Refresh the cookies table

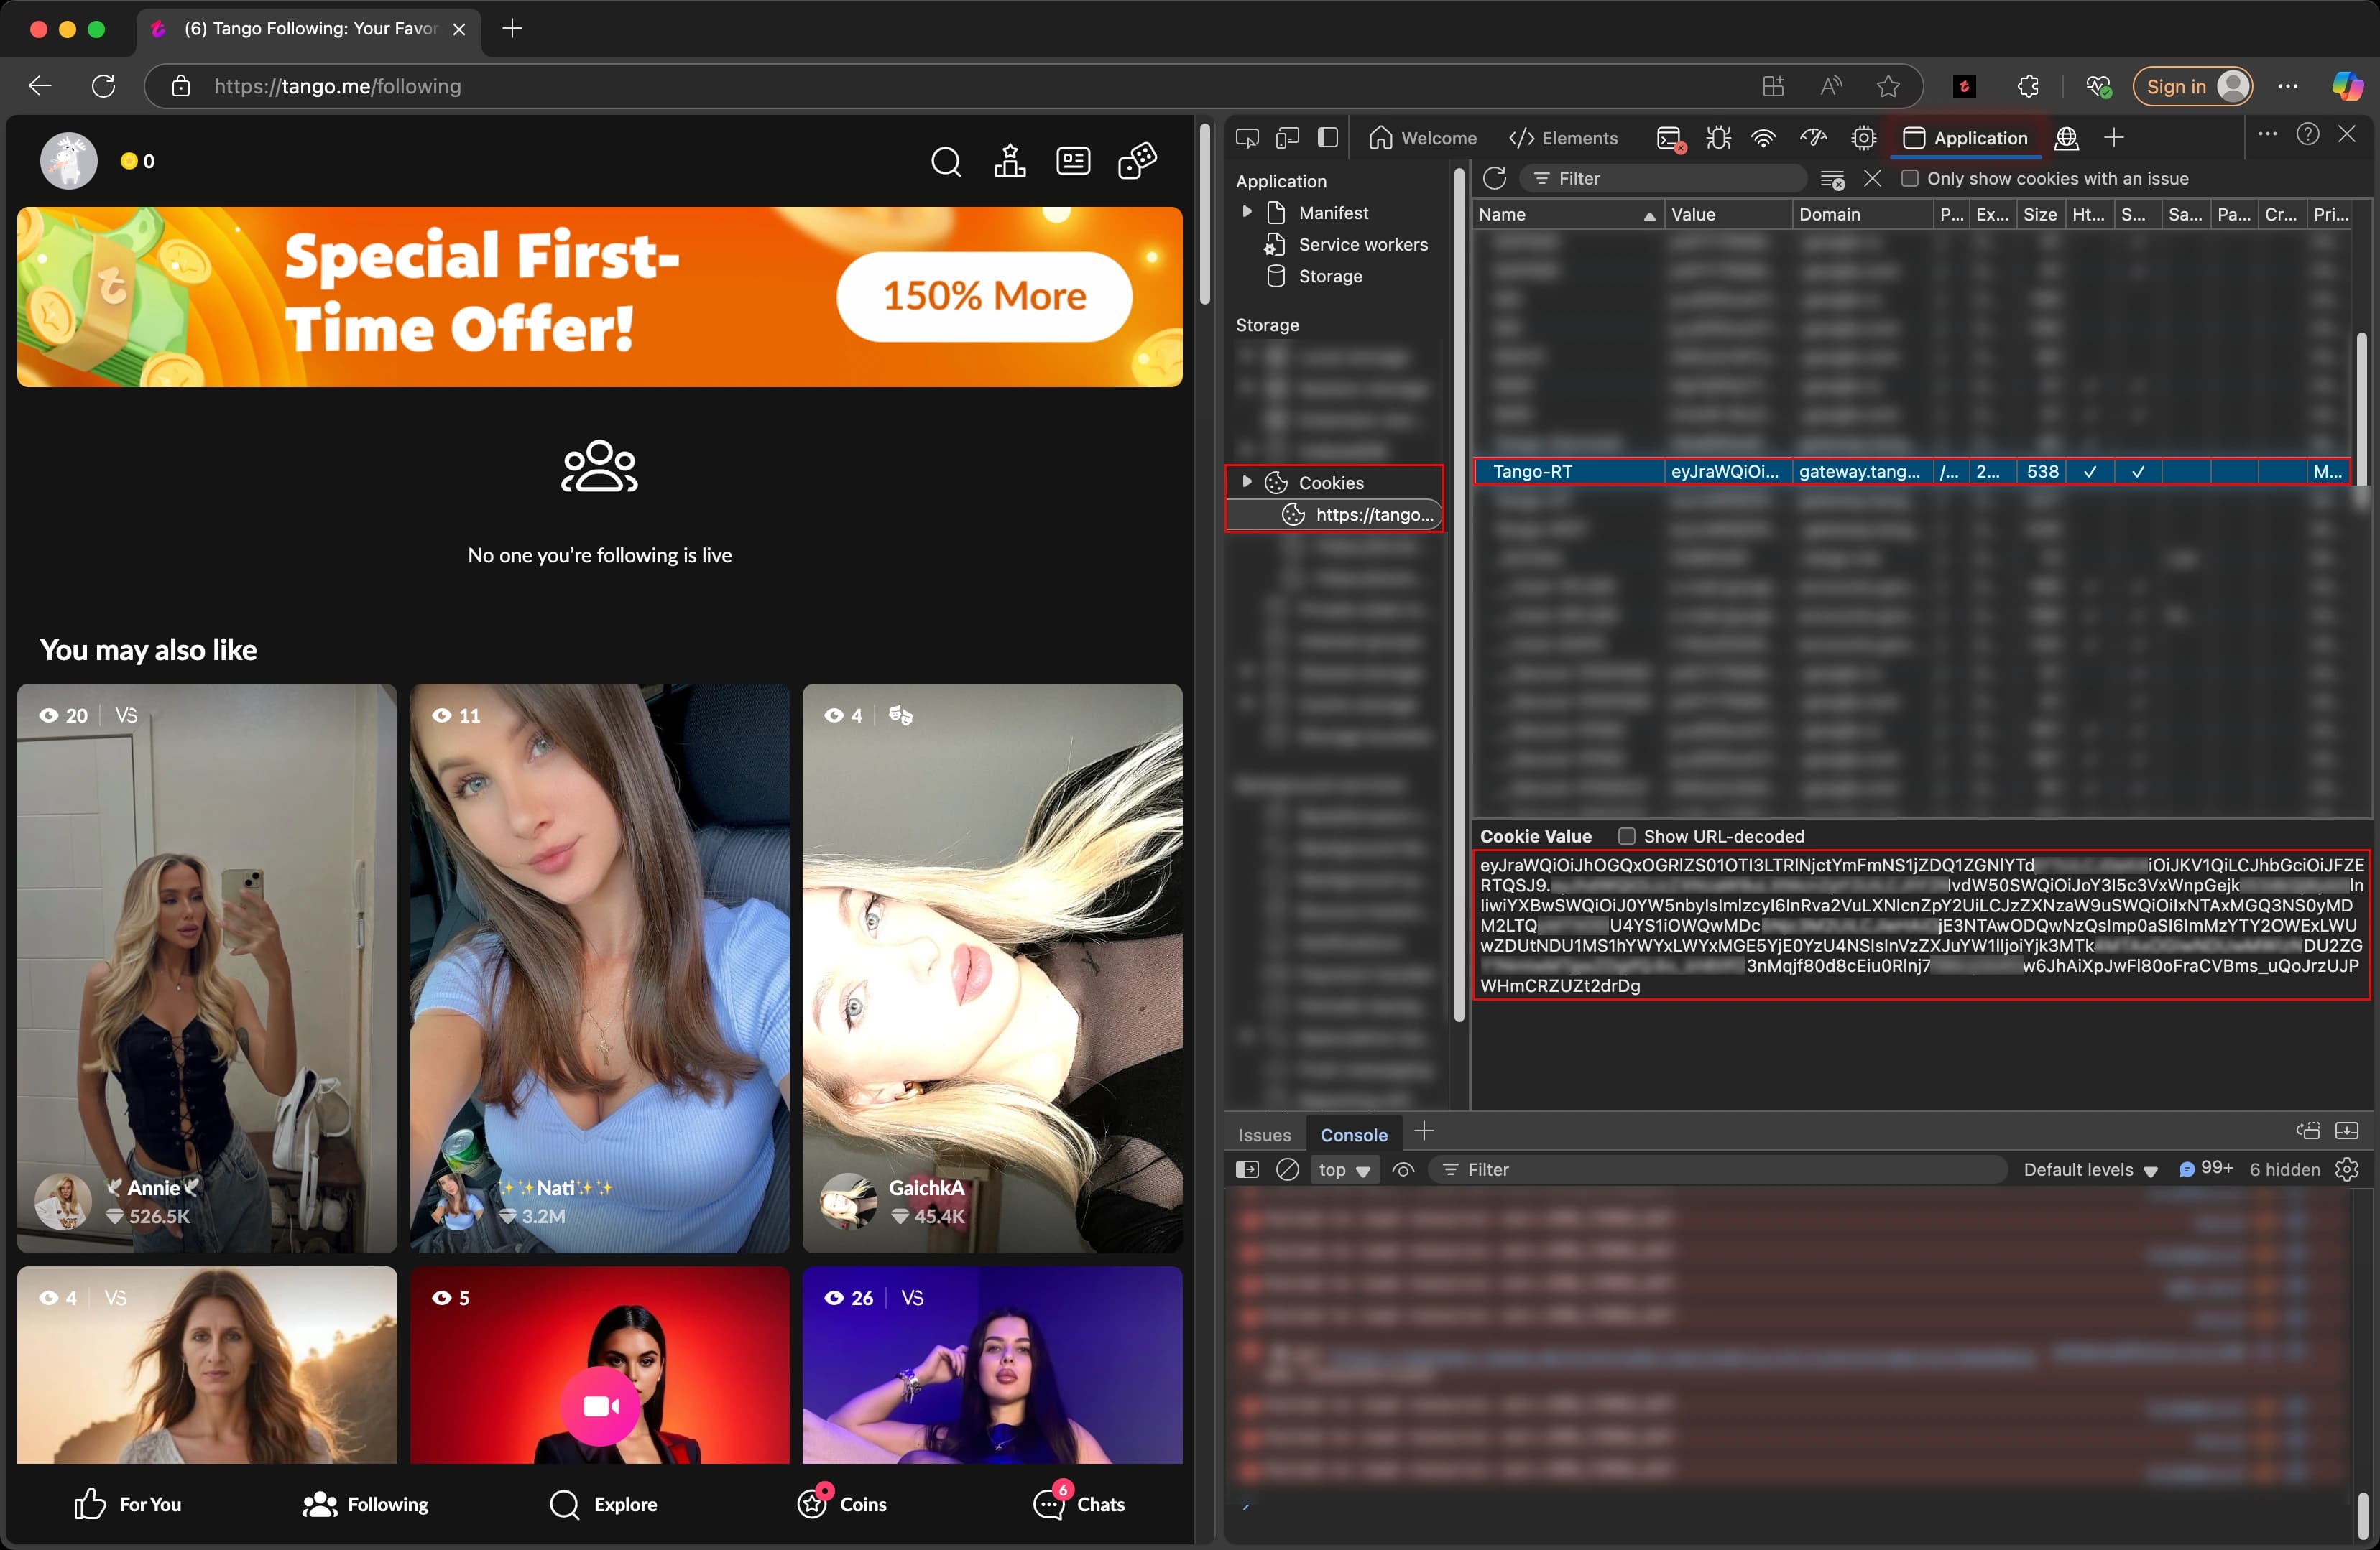pyautogui.click(x=1494, y=178)
